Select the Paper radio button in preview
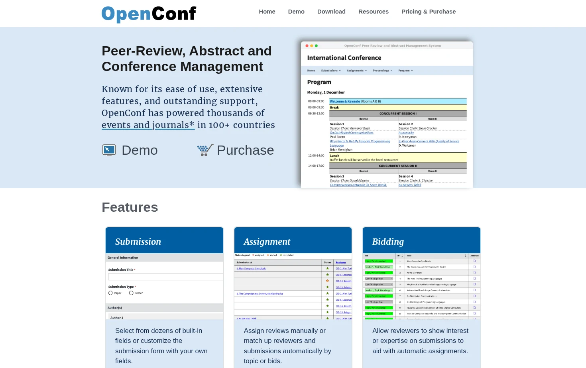Screen dimensions: 586x368 point(110,293)
